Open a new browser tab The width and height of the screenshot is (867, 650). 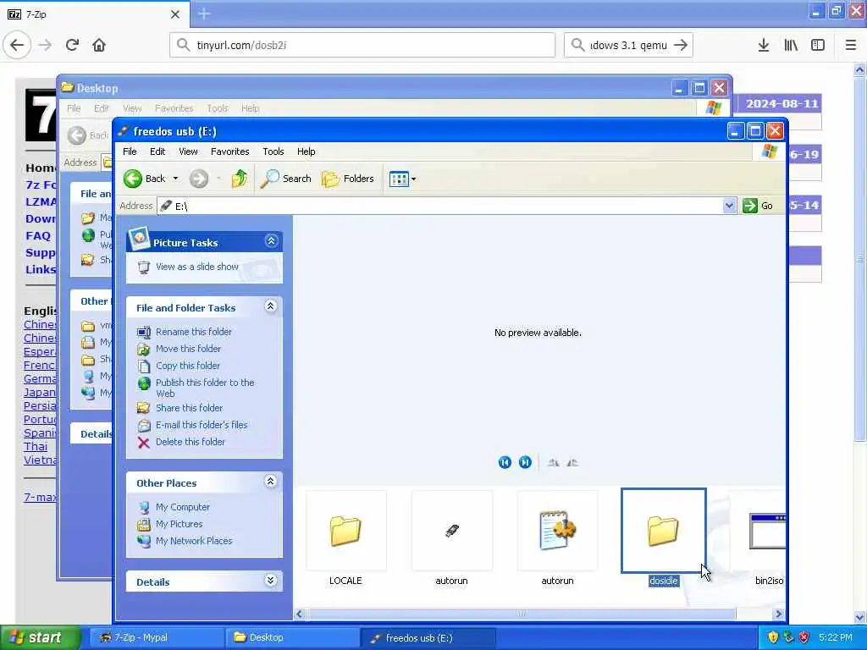204,14
